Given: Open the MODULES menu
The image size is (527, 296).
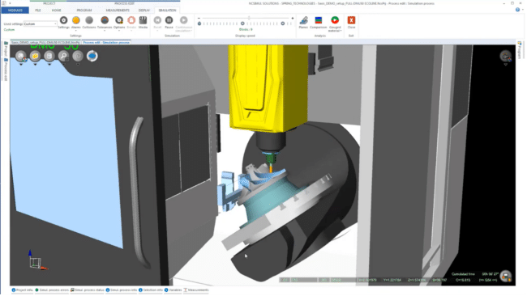Looking at the screenshot, I should pyautogui.click(x=15, y=11).
